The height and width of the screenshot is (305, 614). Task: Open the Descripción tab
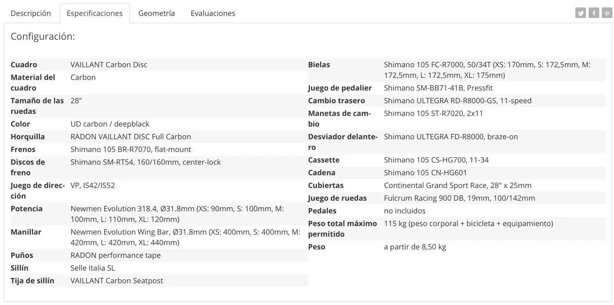click(31, 13)
